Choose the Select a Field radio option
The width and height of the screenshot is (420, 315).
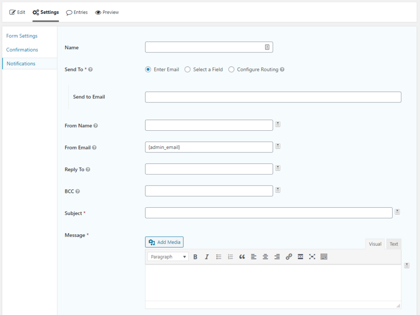pos(187,70)
